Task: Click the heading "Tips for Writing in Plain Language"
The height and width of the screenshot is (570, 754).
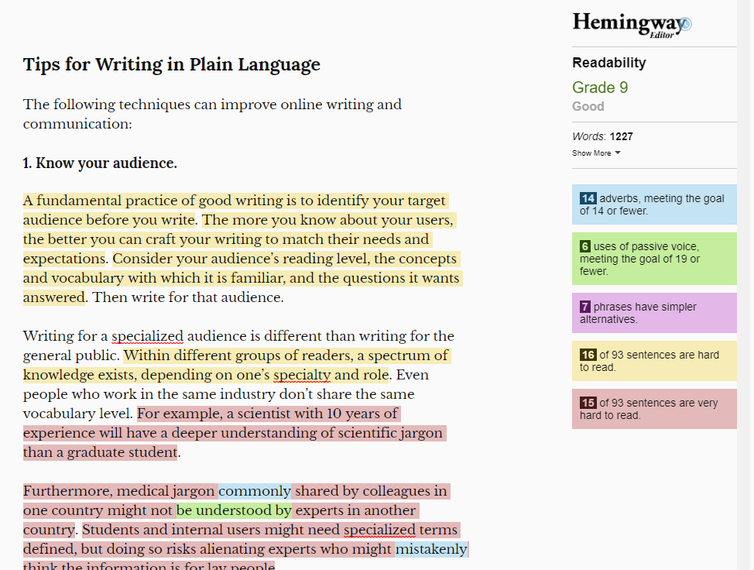Action: (172, 64)
